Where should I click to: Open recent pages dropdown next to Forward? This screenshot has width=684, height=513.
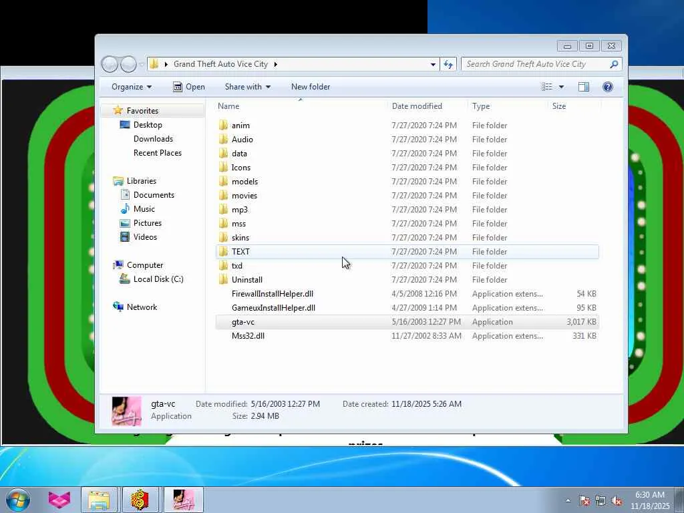[142, 65]
